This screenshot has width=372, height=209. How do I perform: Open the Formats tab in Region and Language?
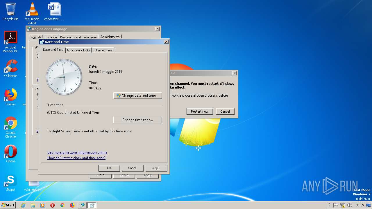tap(36, 37)
